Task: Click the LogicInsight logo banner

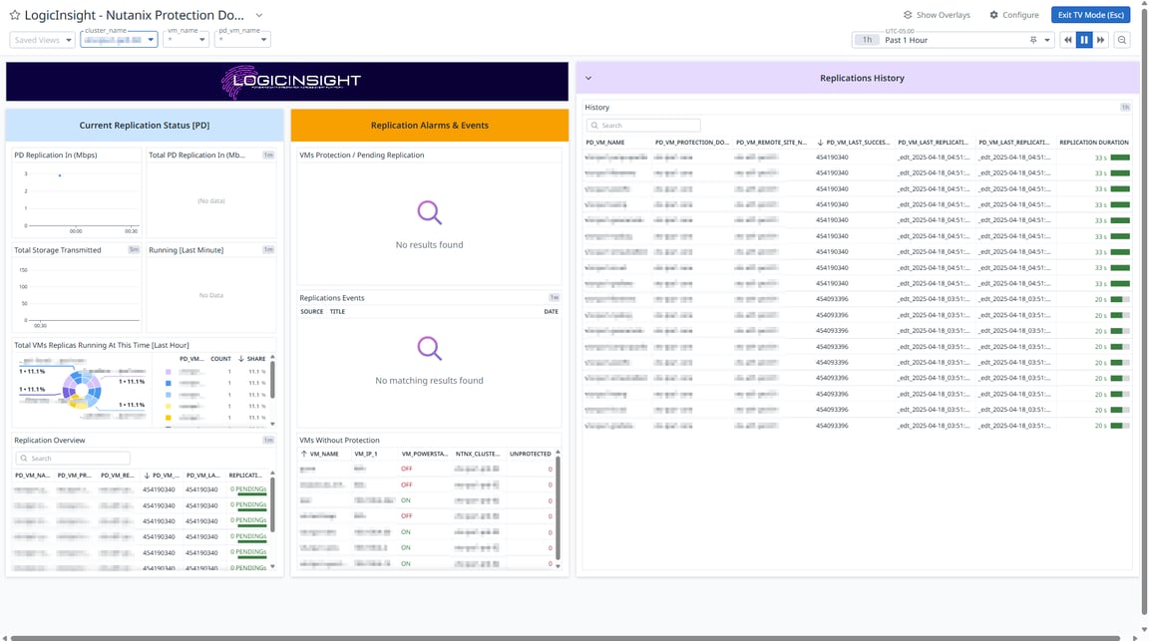Action: pos(287,82)
